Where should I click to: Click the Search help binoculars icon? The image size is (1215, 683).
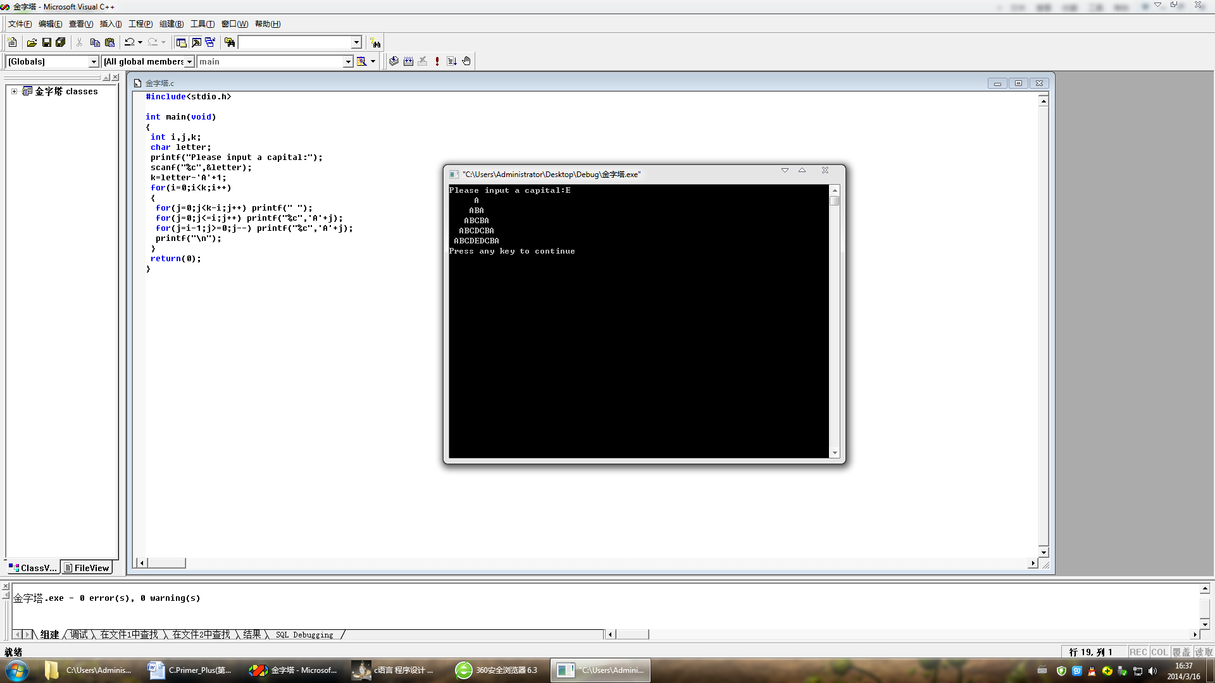(x=375, y=42)
